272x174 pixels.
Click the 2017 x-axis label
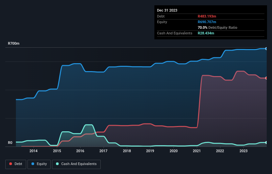point(103,151)
